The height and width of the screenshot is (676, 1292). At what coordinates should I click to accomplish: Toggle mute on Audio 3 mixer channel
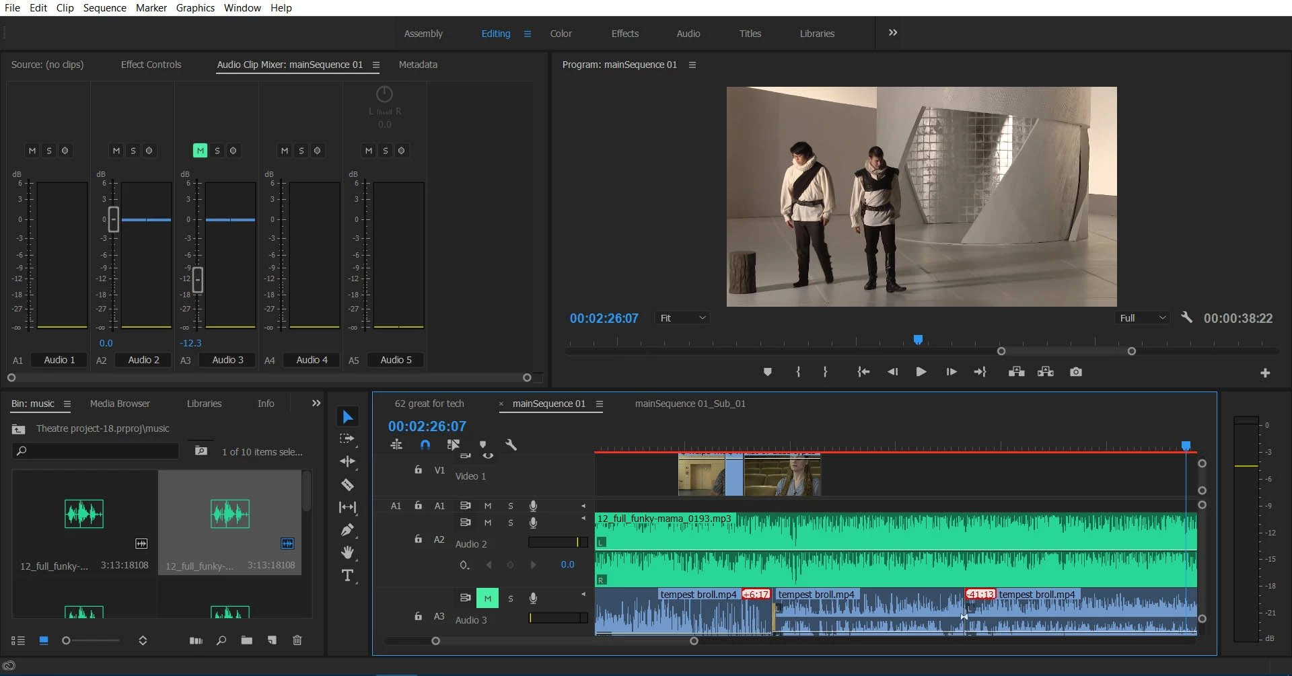tap(200, 151)
